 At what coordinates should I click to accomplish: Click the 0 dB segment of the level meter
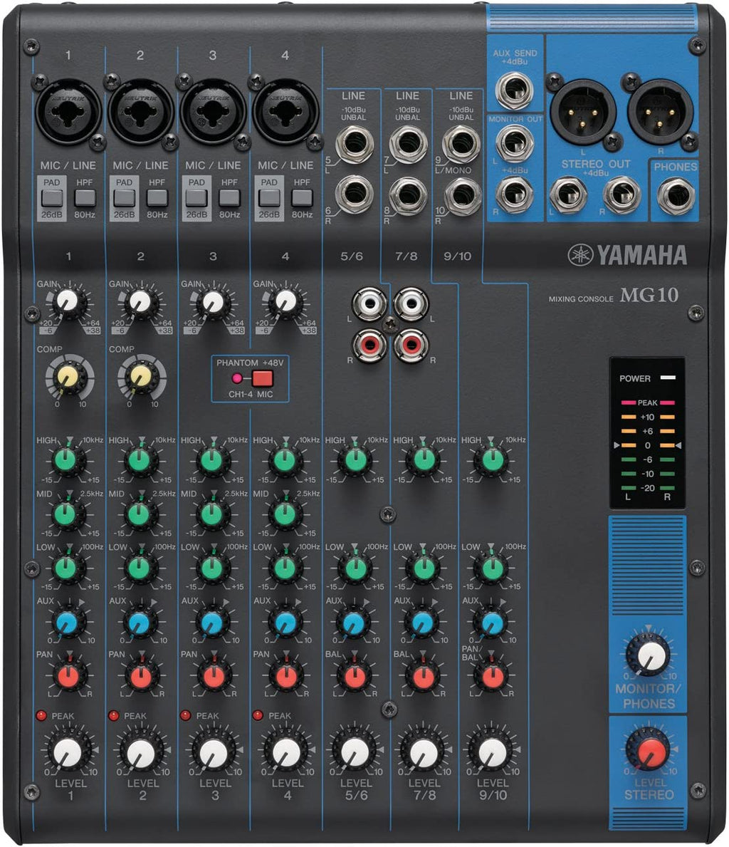click(647, 445)
